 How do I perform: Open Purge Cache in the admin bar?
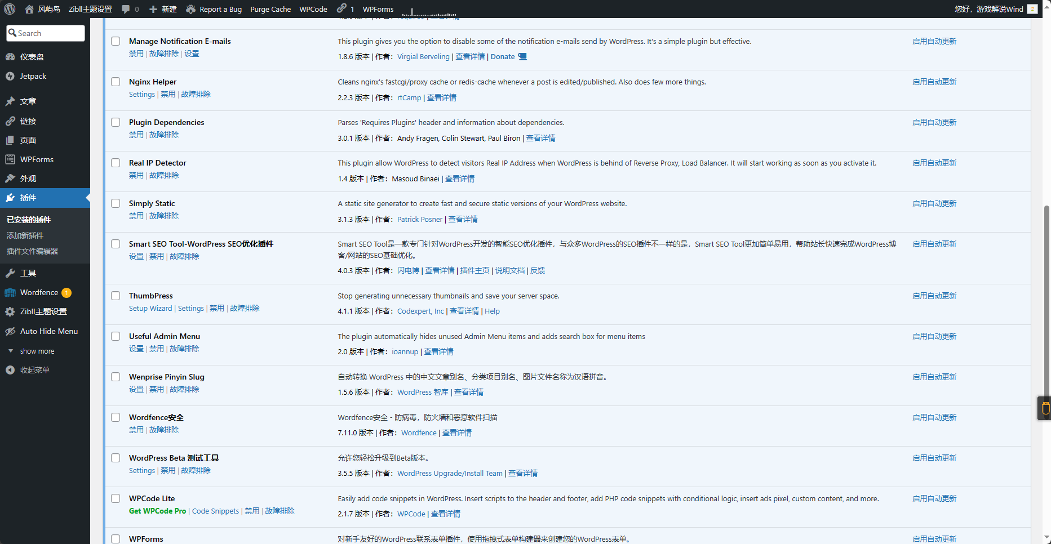[x=270, y=9]
